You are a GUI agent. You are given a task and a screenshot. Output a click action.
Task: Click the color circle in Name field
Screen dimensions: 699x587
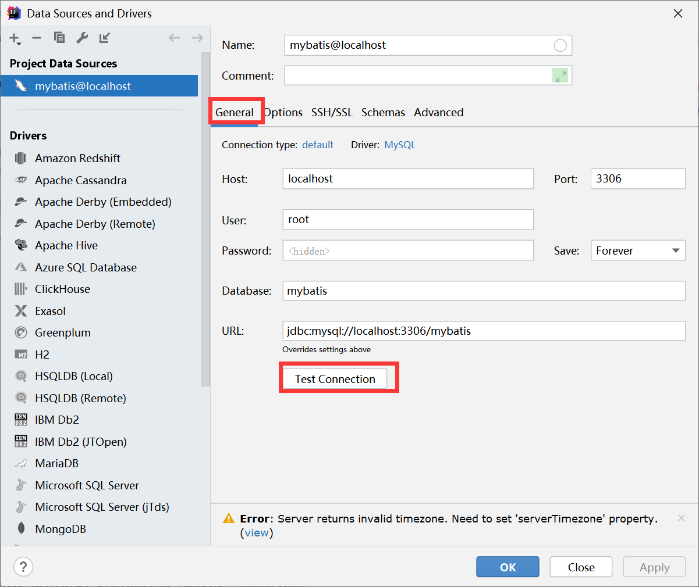click(x=560, y=45)
